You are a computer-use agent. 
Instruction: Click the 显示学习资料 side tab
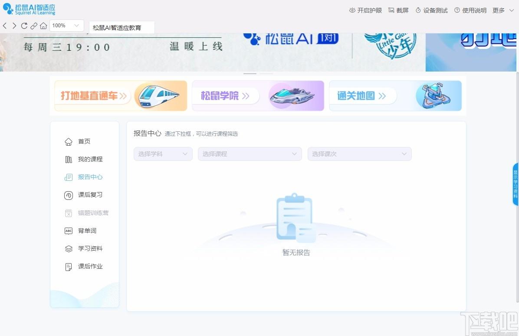coord(516,184)
